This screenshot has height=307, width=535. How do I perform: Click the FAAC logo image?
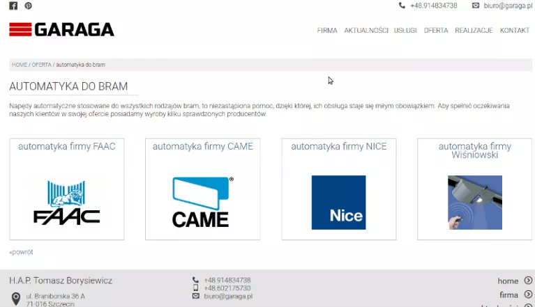pos(66,203)
